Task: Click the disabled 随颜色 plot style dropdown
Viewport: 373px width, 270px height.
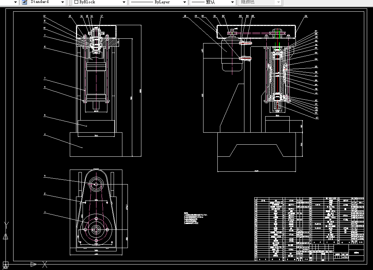Action: pyautogui.click(x=260, y=2)
